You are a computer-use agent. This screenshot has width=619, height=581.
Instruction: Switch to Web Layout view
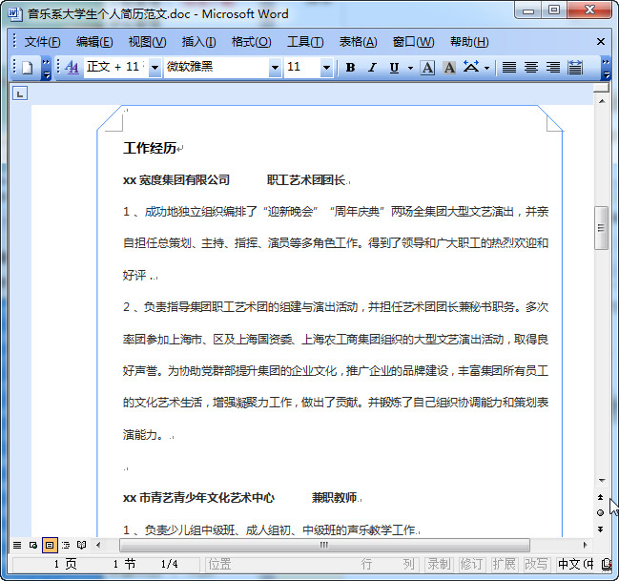tap(33, 546)
